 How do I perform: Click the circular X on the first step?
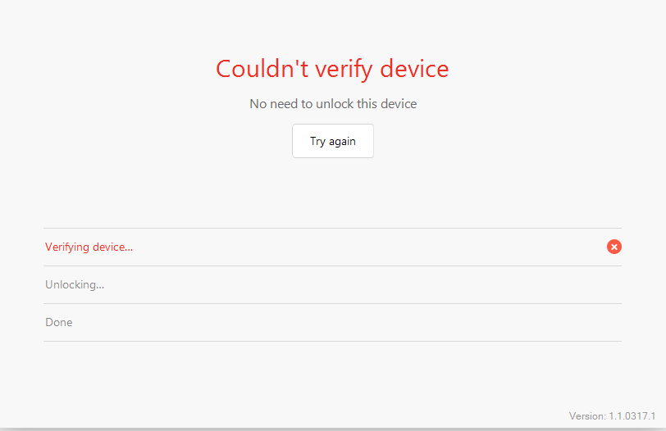pyautogui.click(x=614, y=247)
